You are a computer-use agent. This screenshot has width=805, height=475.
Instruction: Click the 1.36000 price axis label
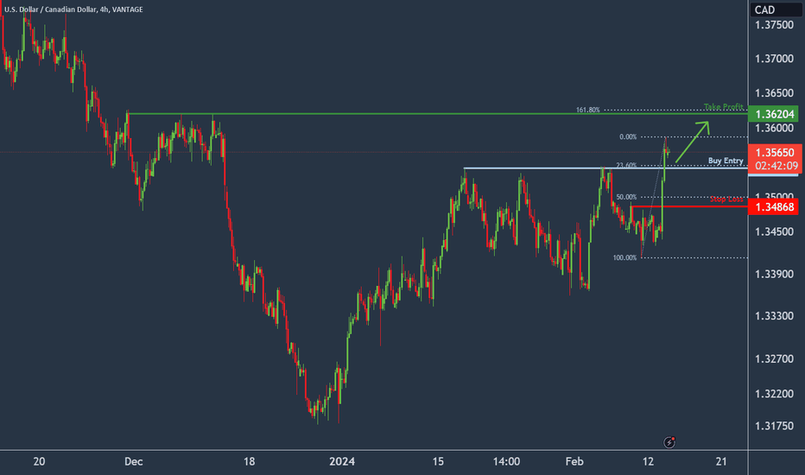click(774, 128)
